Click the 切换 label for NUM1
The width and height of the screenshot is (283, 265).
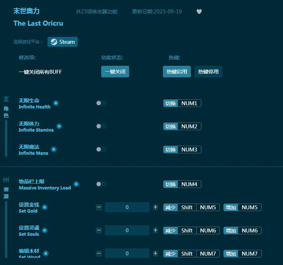coord(171,103)
